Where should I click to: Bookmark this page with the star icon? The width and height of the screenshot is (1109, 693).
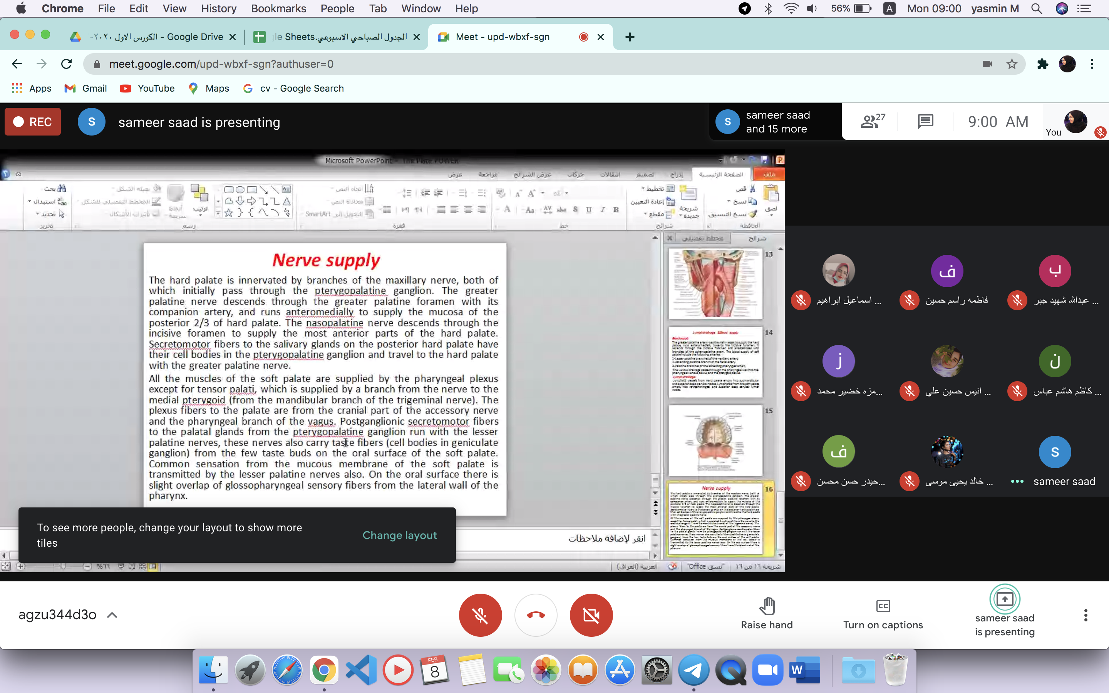click(1012, 64)
